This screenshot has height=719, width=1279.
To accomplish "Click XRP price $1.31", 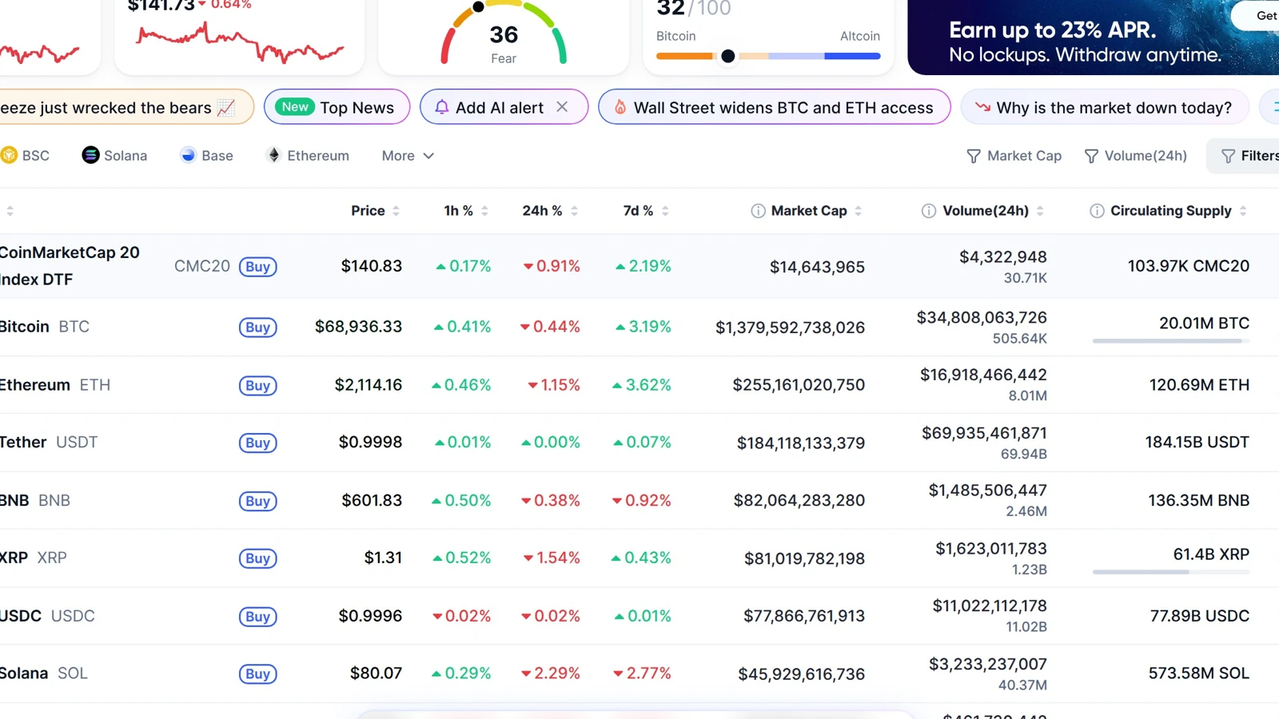I will [x=383, y=558].
